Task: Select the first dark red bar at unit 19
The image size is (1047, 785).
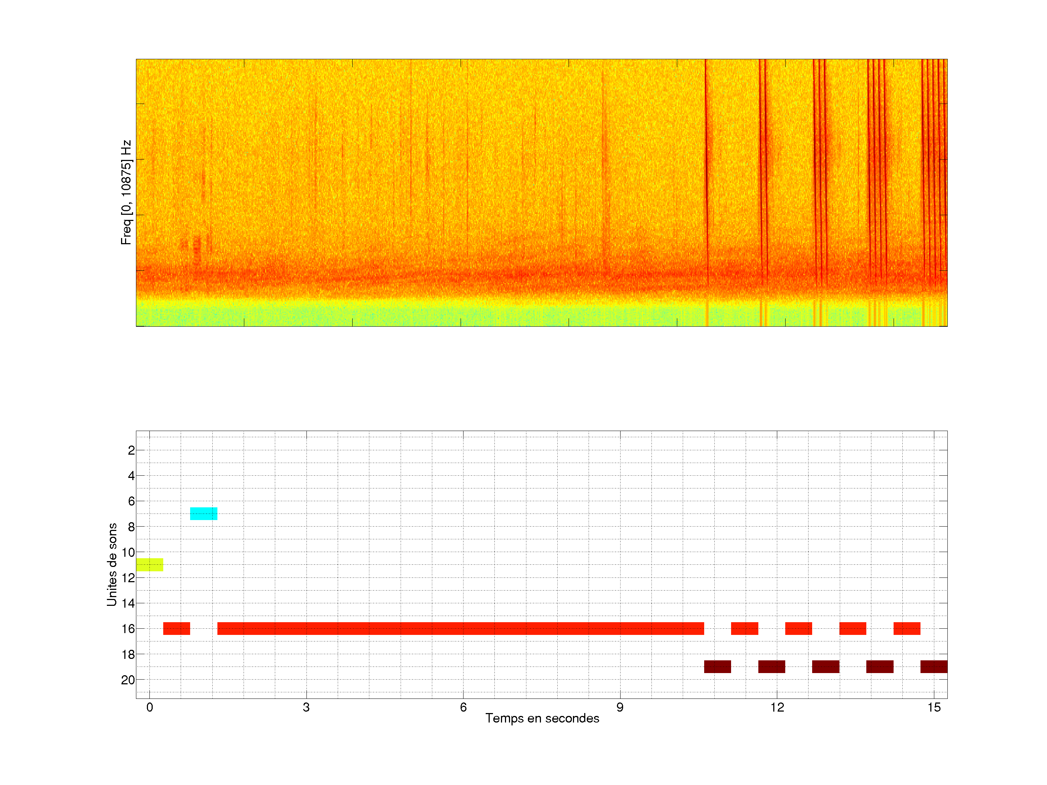Action: tap(717, 667)
